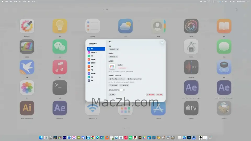Open the 关于 About section in the sidebar

(96, 80)
